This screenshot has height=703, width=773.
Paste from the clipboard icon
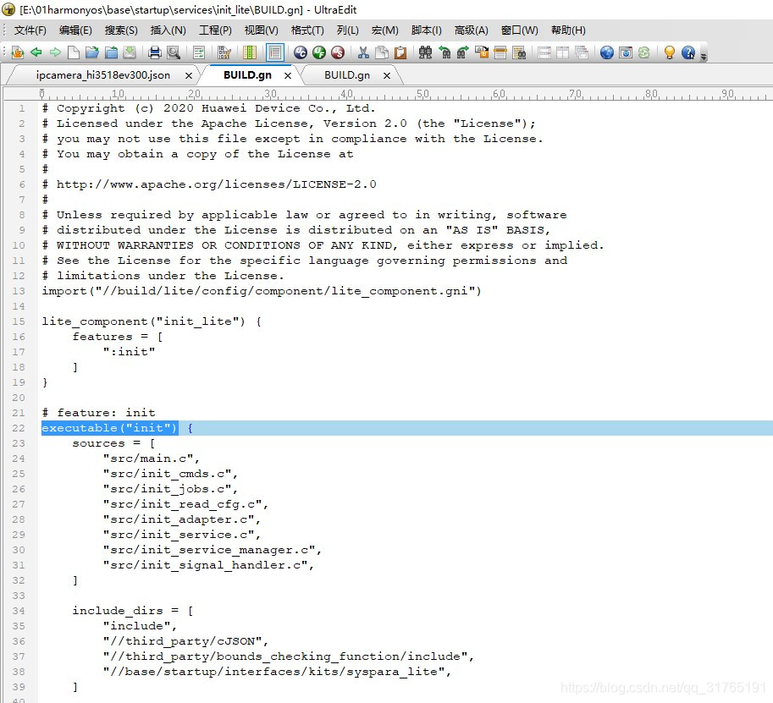coord(400,52)
